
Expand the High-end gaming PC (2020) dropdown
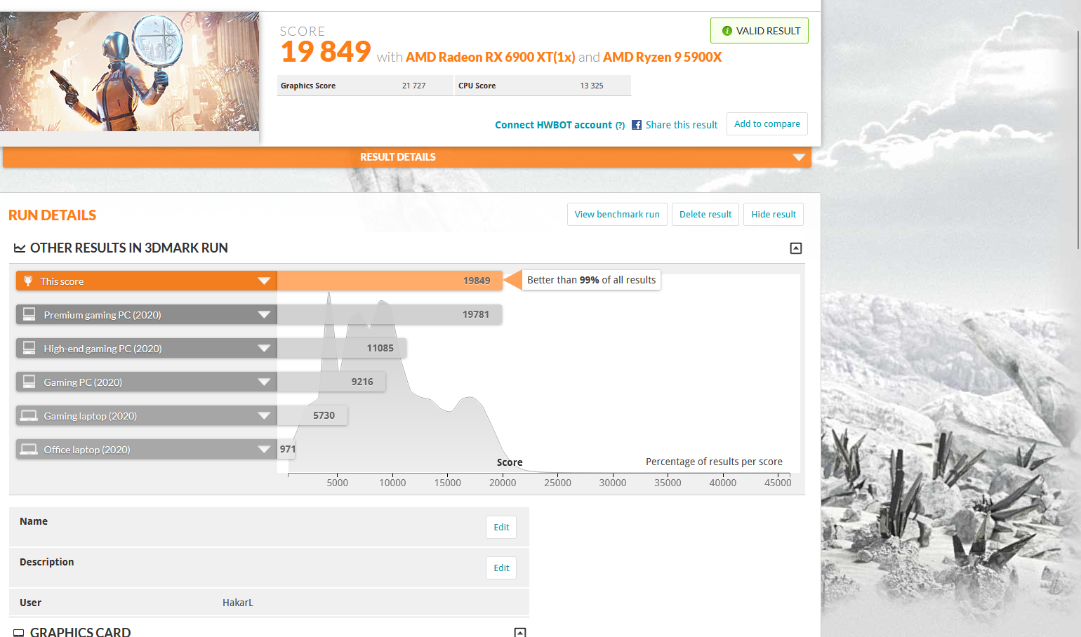click(x=264, y=349)
